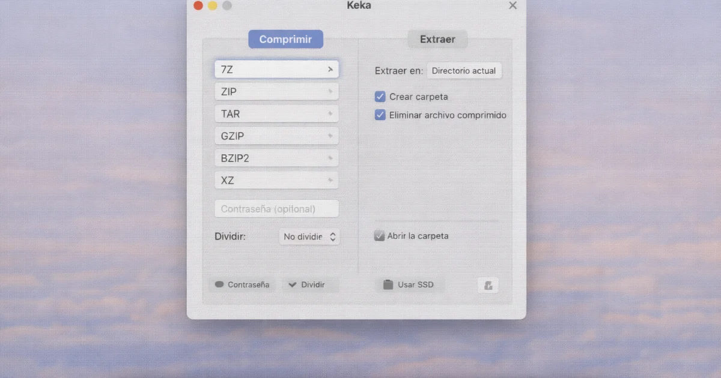Focus the Contraseña (optional) password field

(276, 209)
